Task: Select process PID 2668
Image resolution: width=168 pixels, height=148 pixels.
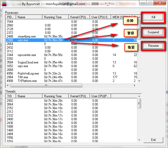Action: pos(71,70)
